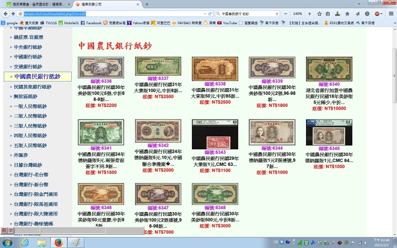Open banknote thumbnail for lot 6348
397x248 pixels.
point(215,194)
